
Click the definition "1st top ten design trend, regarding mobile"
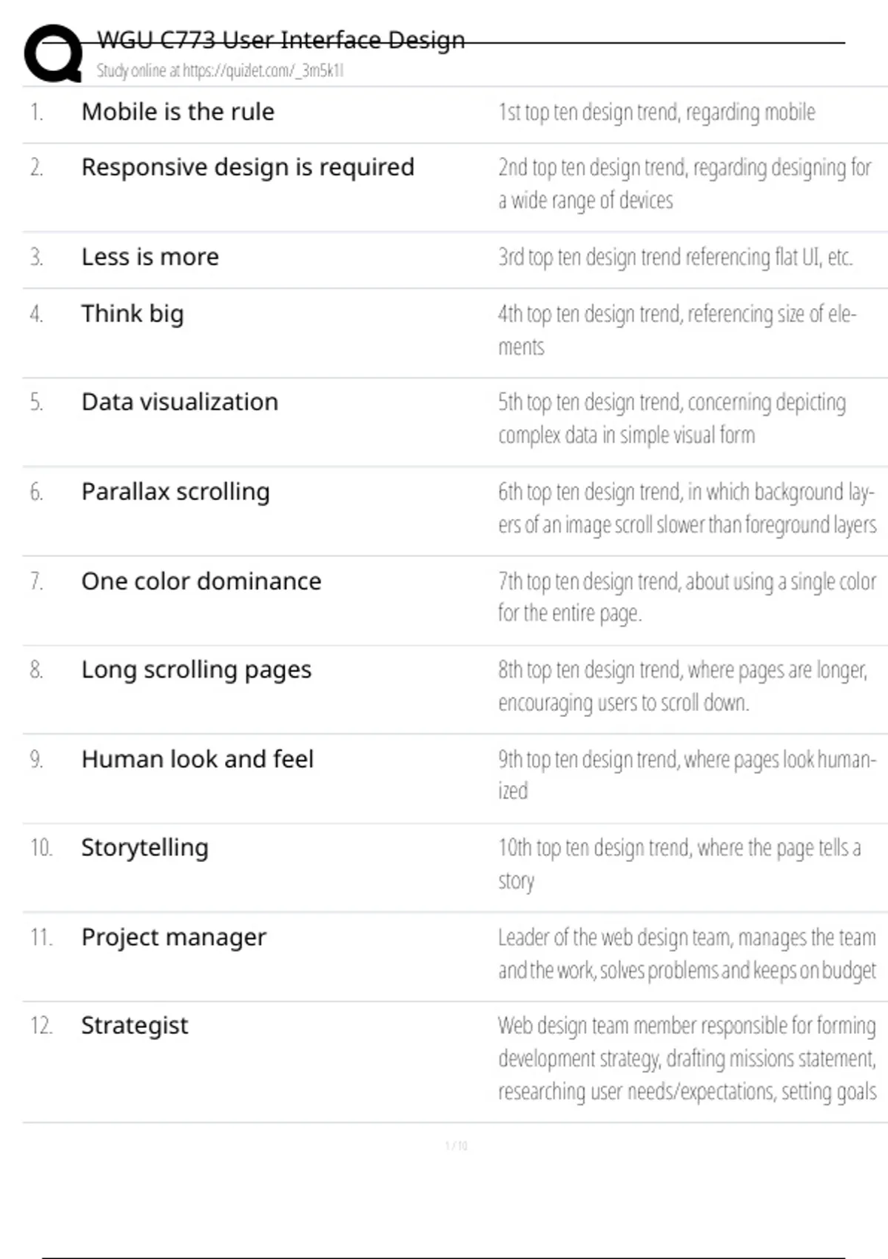[656, 112]
